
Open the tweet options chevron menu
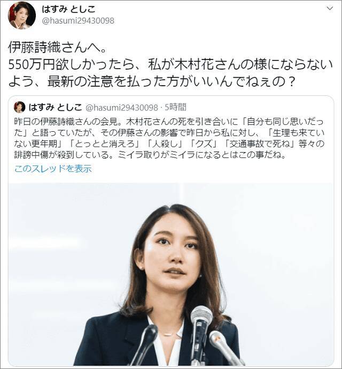(x=330, y=9)
